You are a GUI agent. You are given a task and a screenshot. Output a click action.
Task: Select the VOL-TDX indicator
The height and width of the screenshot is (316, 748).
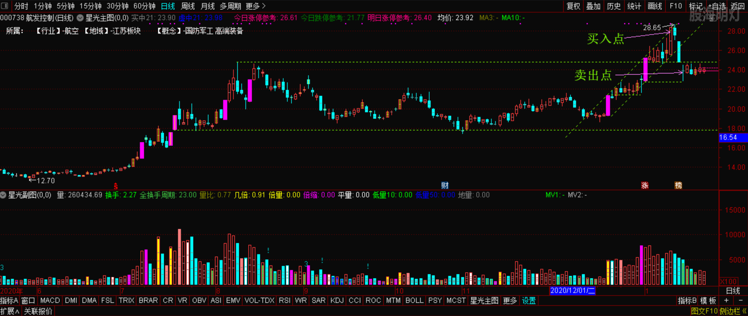tap(259, 301)
